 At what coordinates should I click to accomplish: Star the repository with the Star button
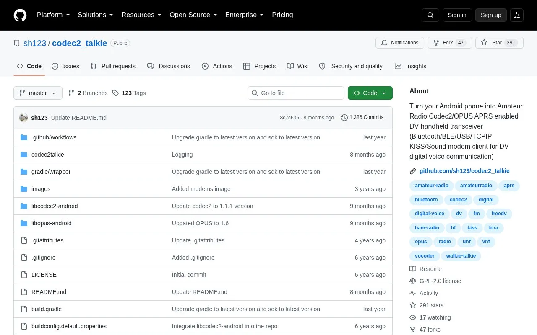tap(499, 43)
